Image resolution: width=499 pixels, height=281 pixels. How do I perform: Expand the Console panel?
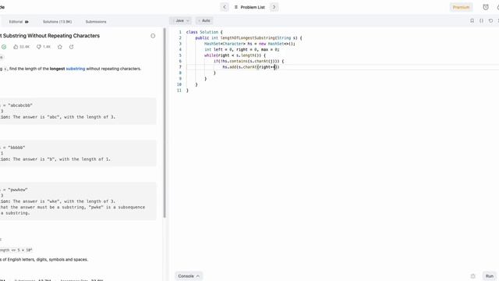189,276
